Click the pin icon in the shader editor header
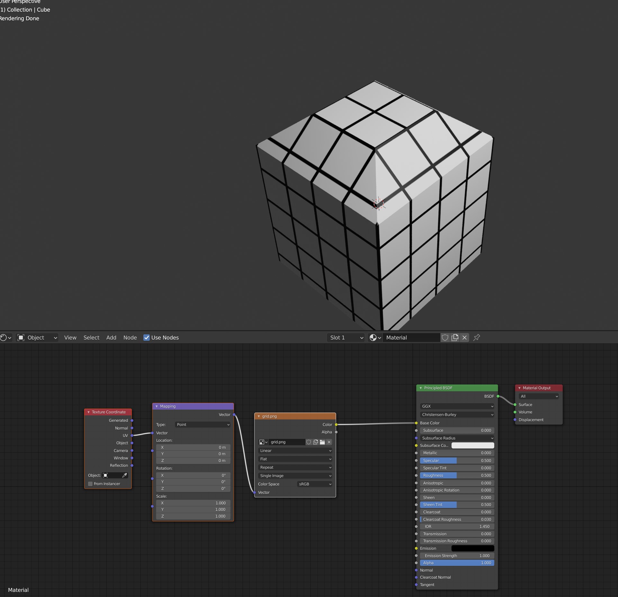The width and height of the screenshot is (618, 597). point(476,338)
